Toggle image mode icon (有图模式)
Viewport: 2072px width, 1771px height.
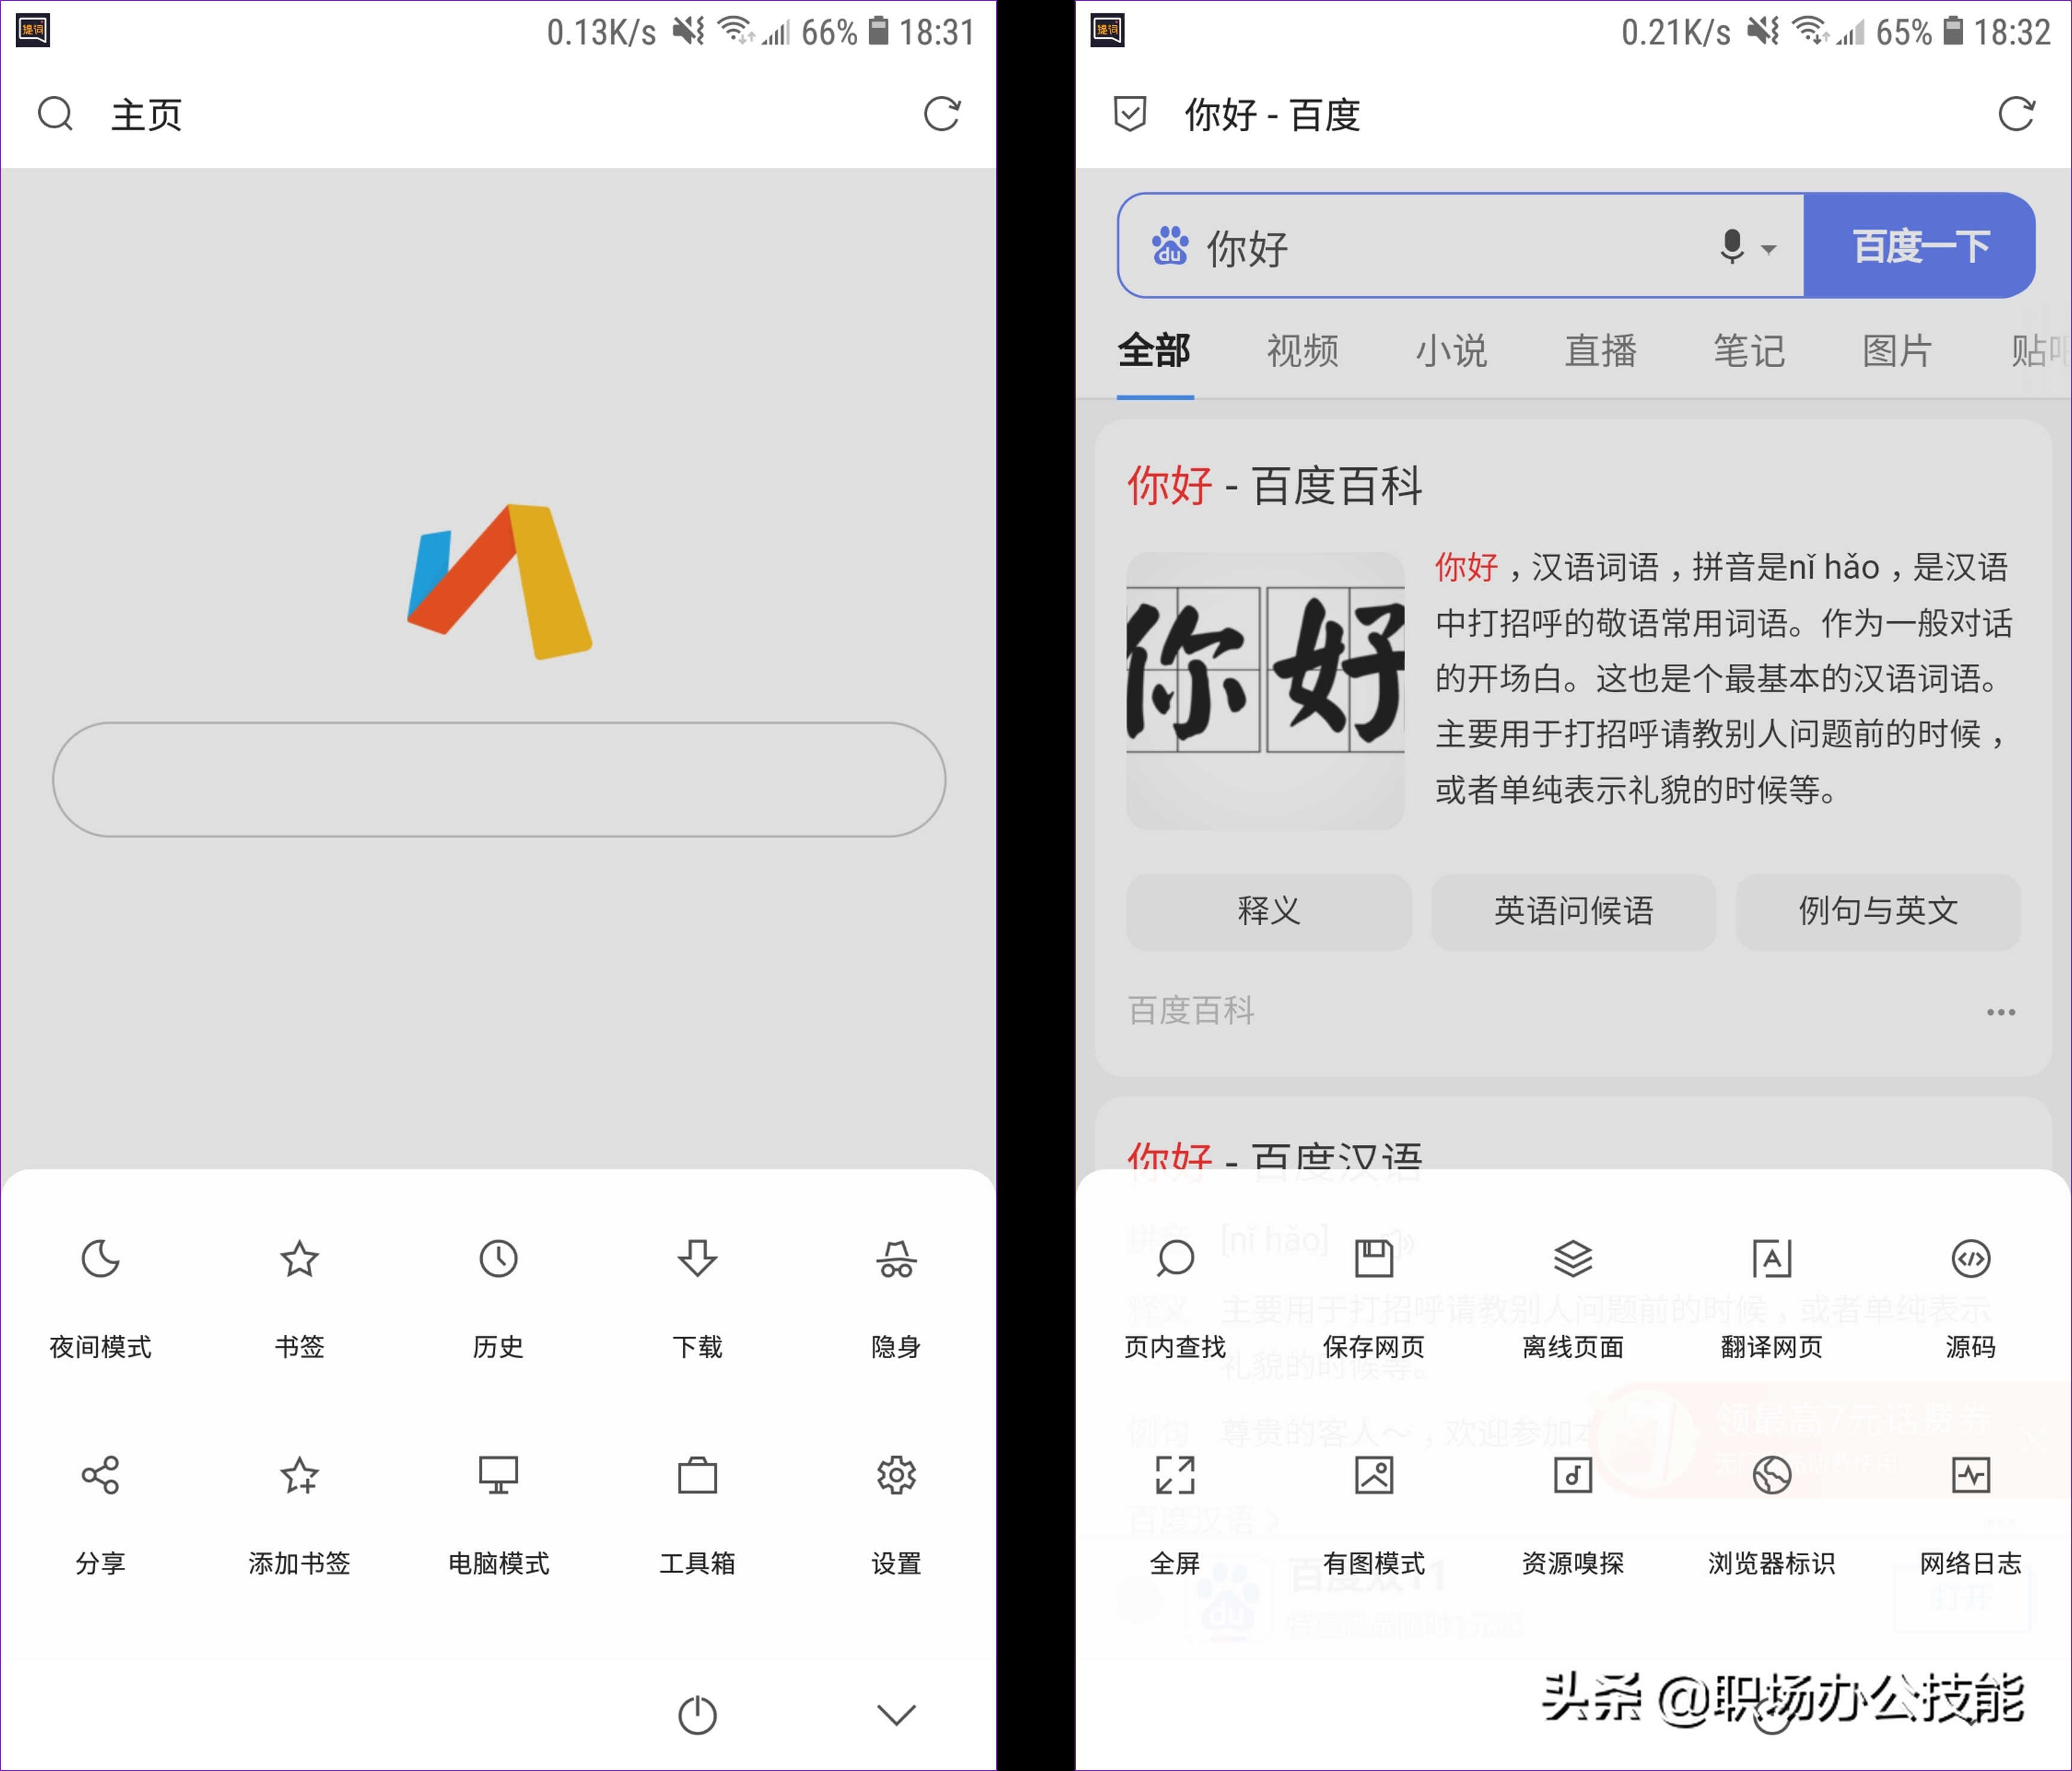pyautogui.click(x=1374, y=1475)
